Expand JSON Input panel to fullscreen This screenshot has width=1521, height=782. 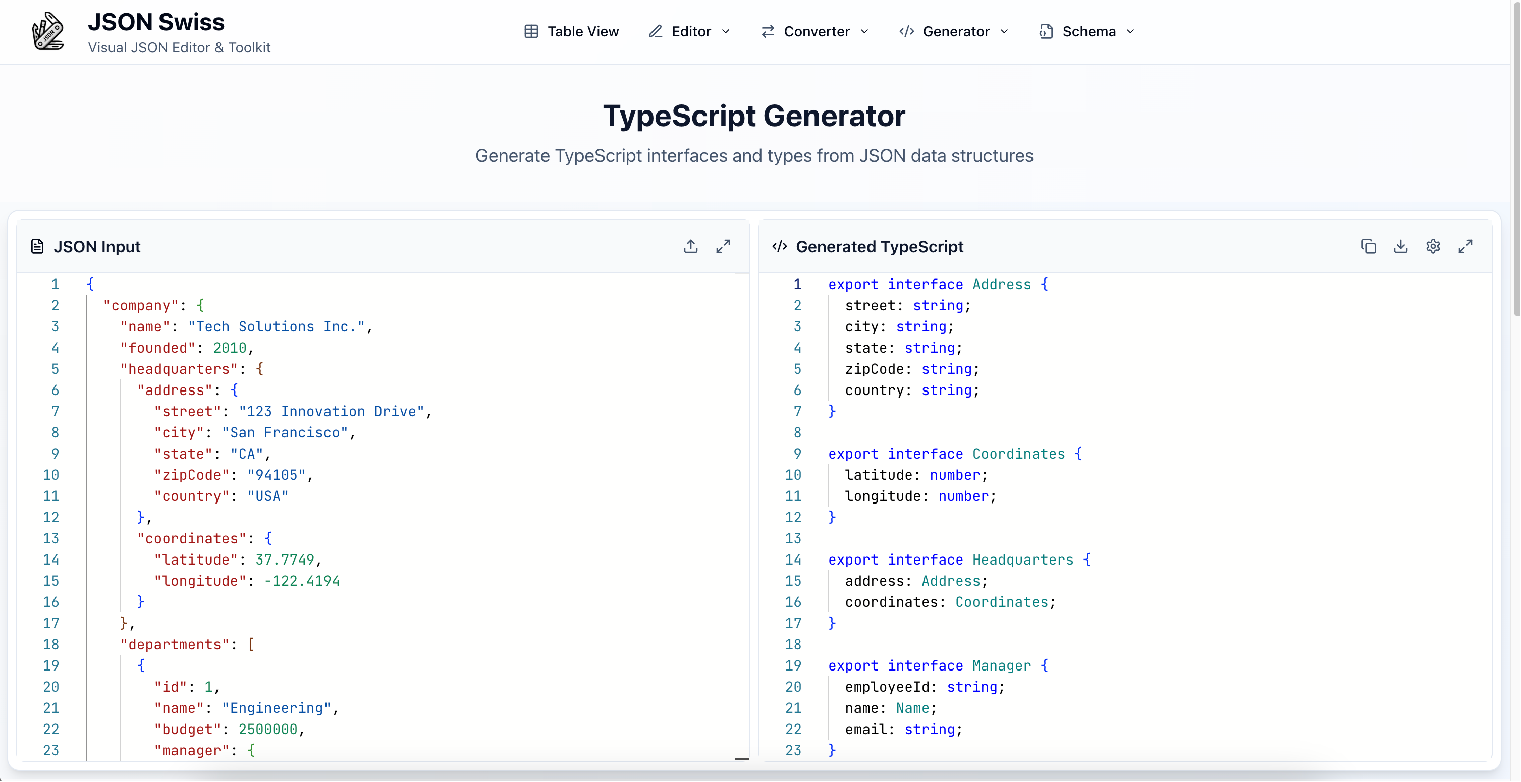[723, 247]
